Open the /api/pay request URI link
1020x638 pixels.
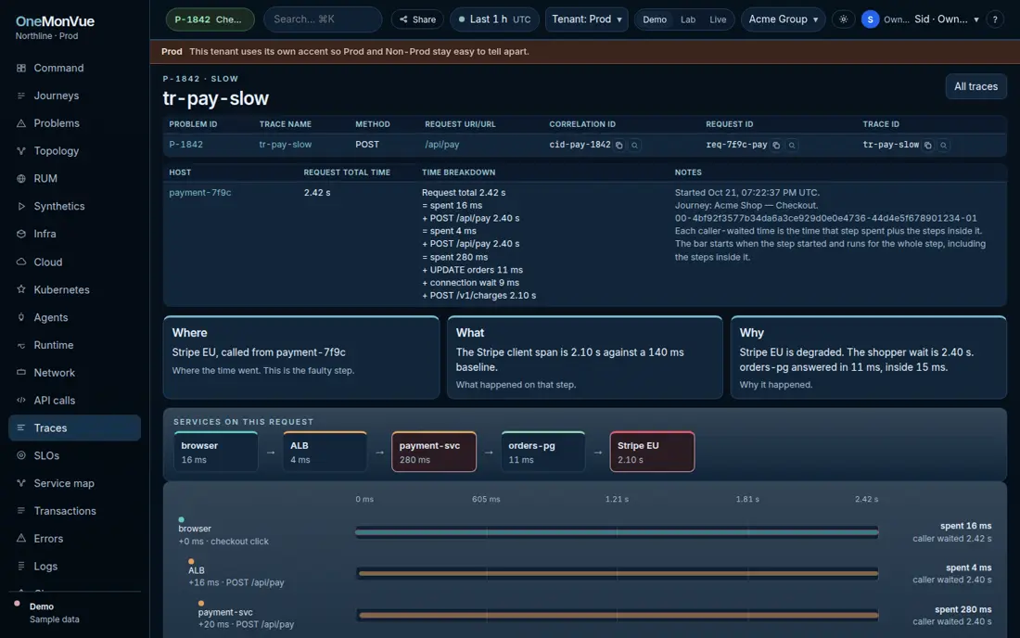[442, 145]
